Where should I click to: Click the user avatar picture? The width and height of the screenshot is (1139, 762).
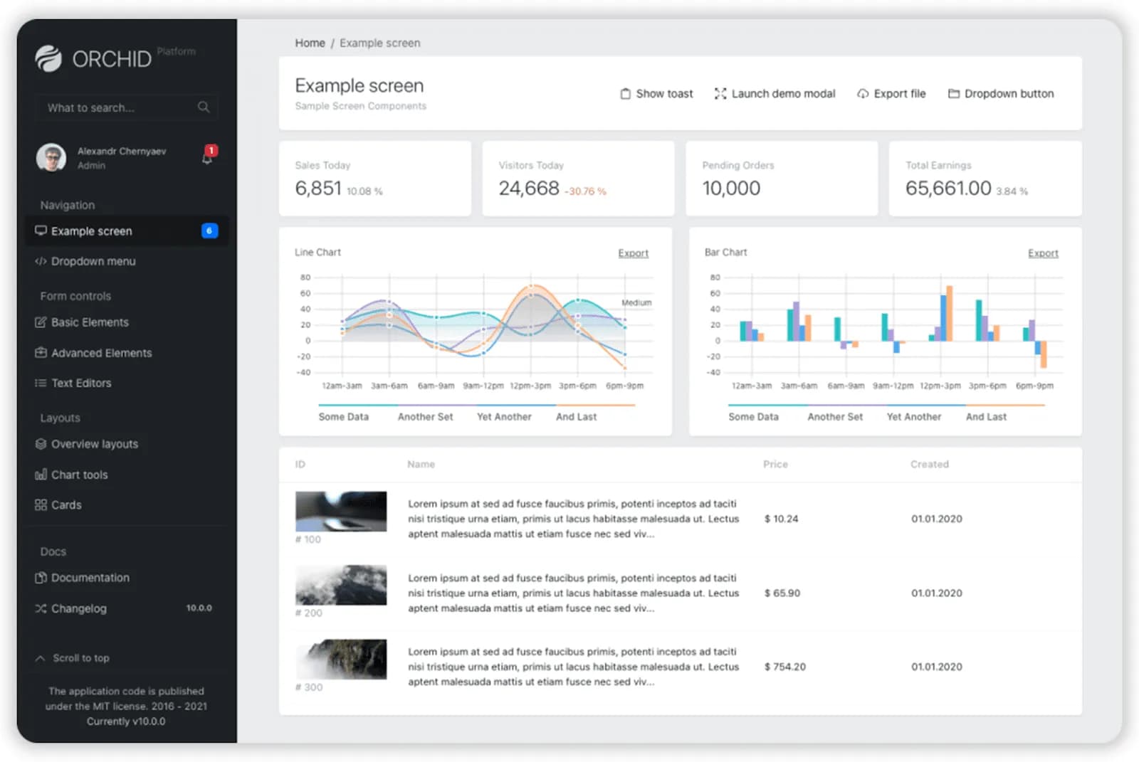pyautogui.click(x=51, y=157)
